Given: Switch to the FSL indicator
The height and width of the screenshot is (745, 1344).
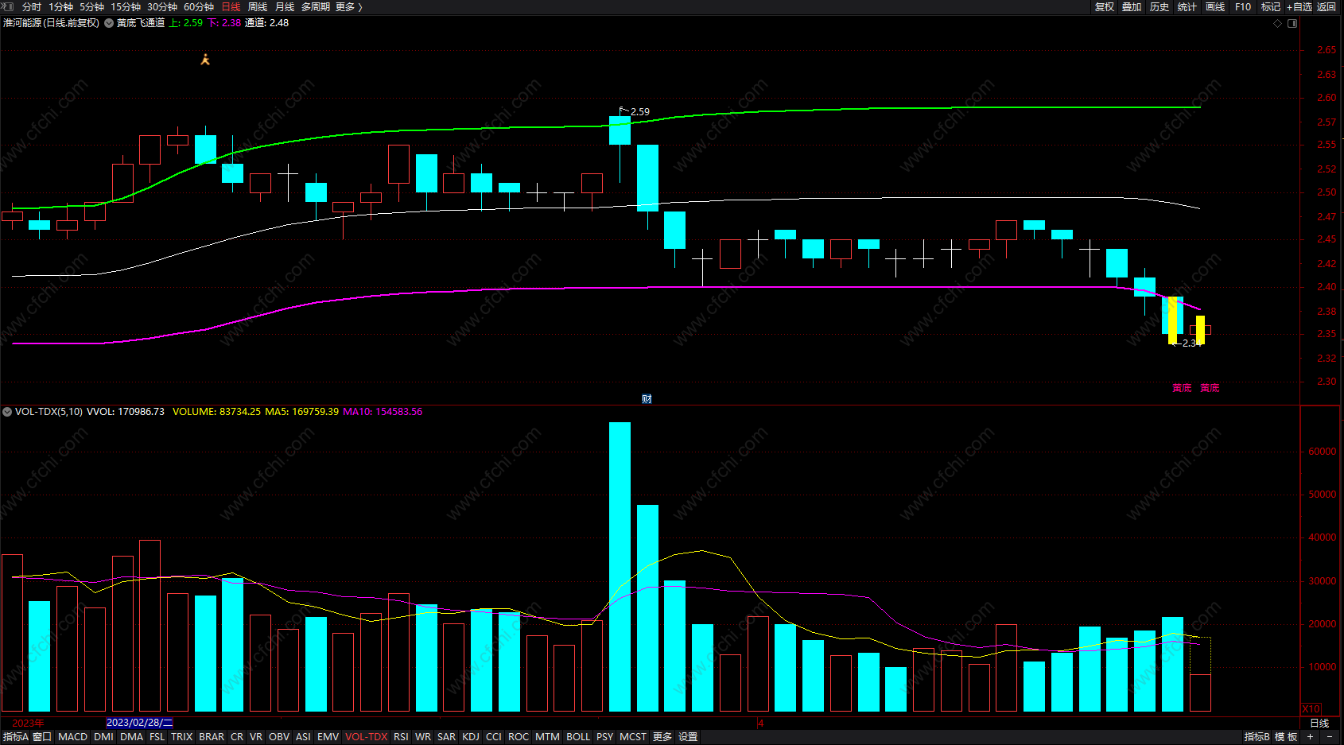Looking at the screenshot, I should tap(157, 737).
